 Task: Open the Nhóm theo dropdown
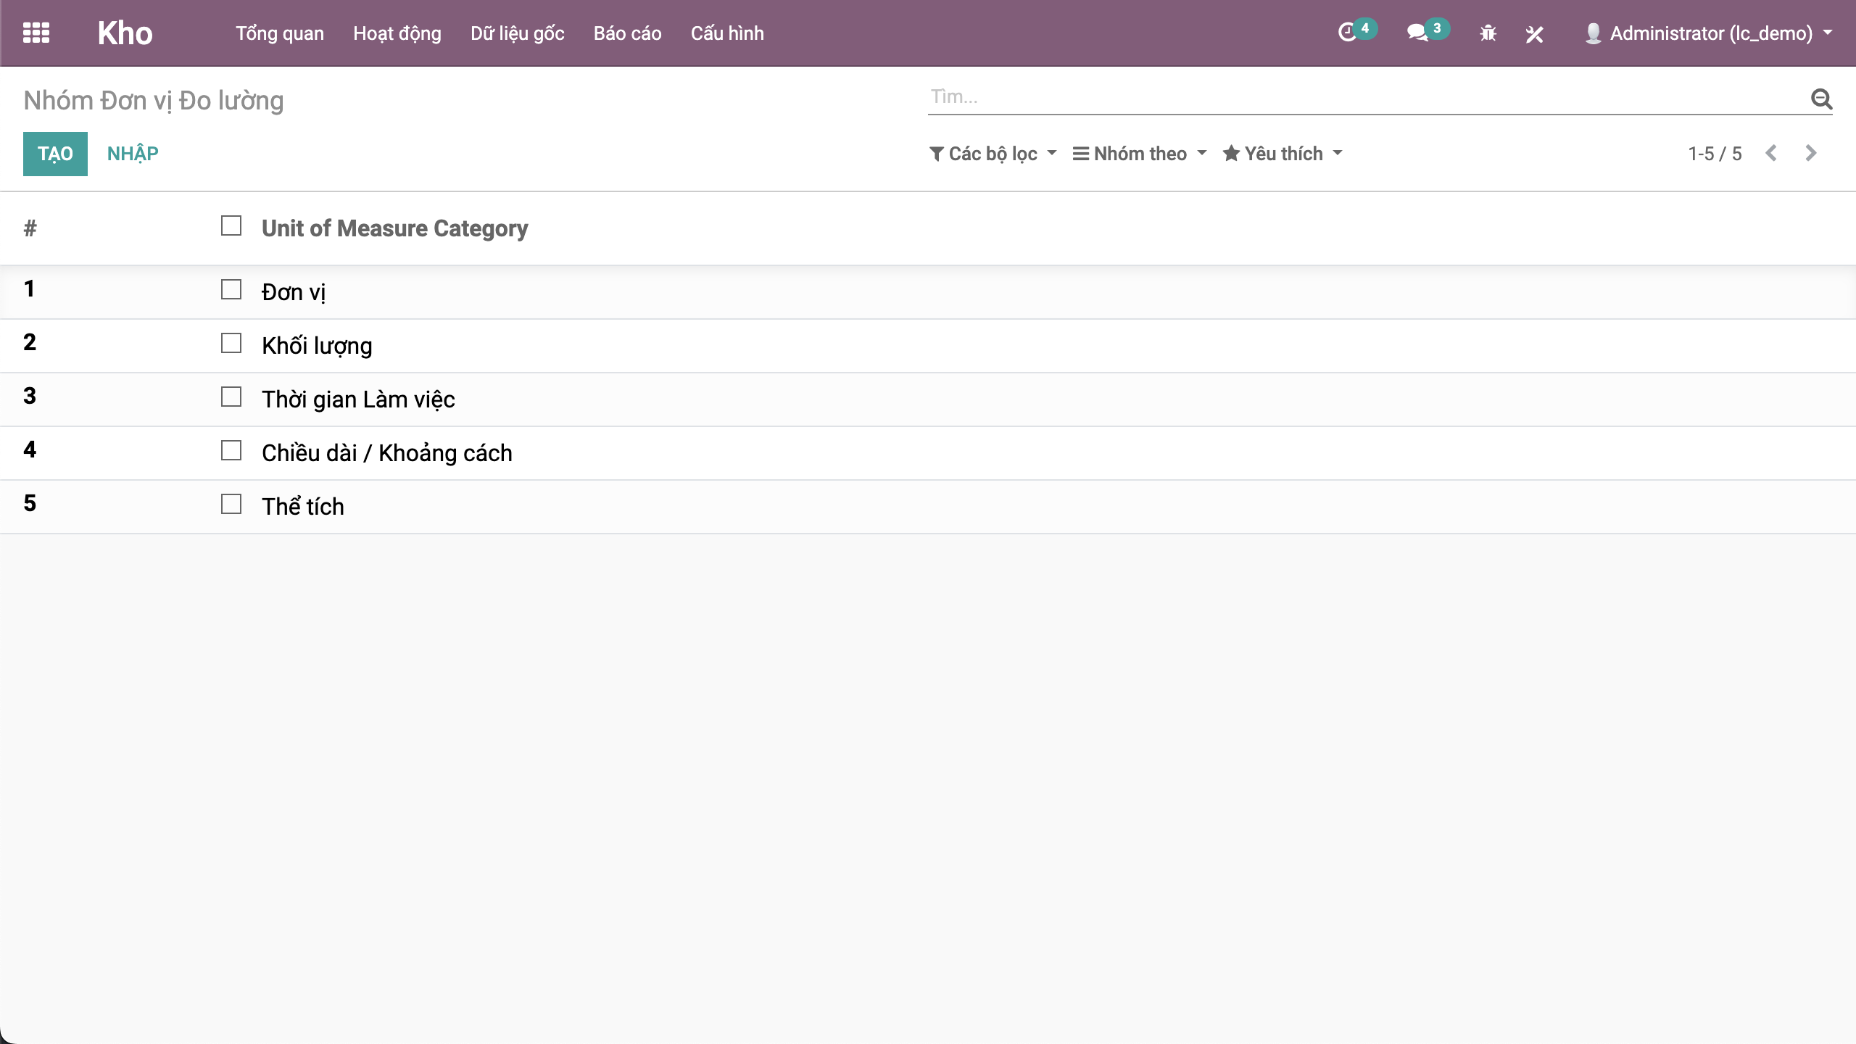[x=1140, y=154]
